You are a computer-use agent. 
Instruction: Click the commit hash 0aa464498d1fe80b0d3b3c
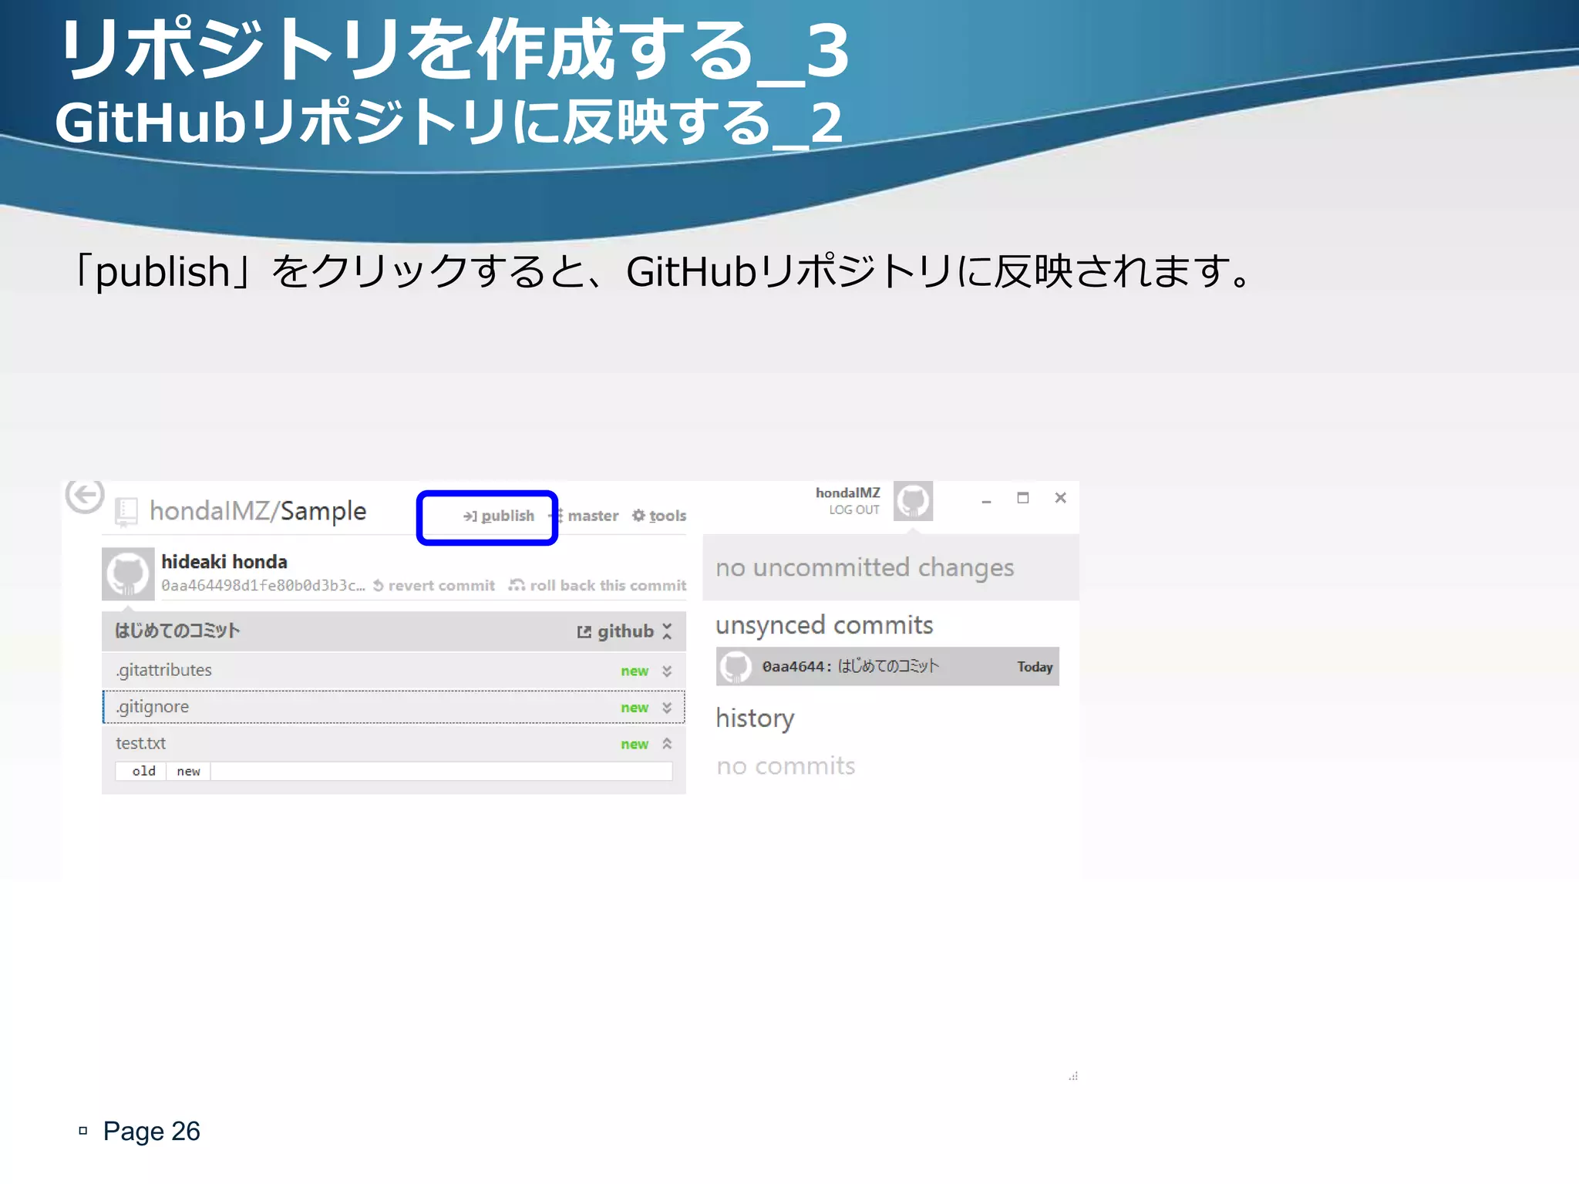pyautogui.click(x=263, y=586)
